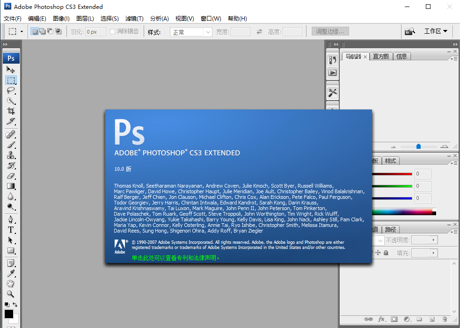Select the Eraser tool
460x328 pixels.
point(11,176)
